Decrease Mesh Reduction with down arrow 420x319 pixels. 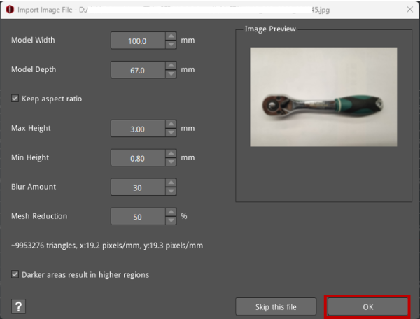point(171,221)
